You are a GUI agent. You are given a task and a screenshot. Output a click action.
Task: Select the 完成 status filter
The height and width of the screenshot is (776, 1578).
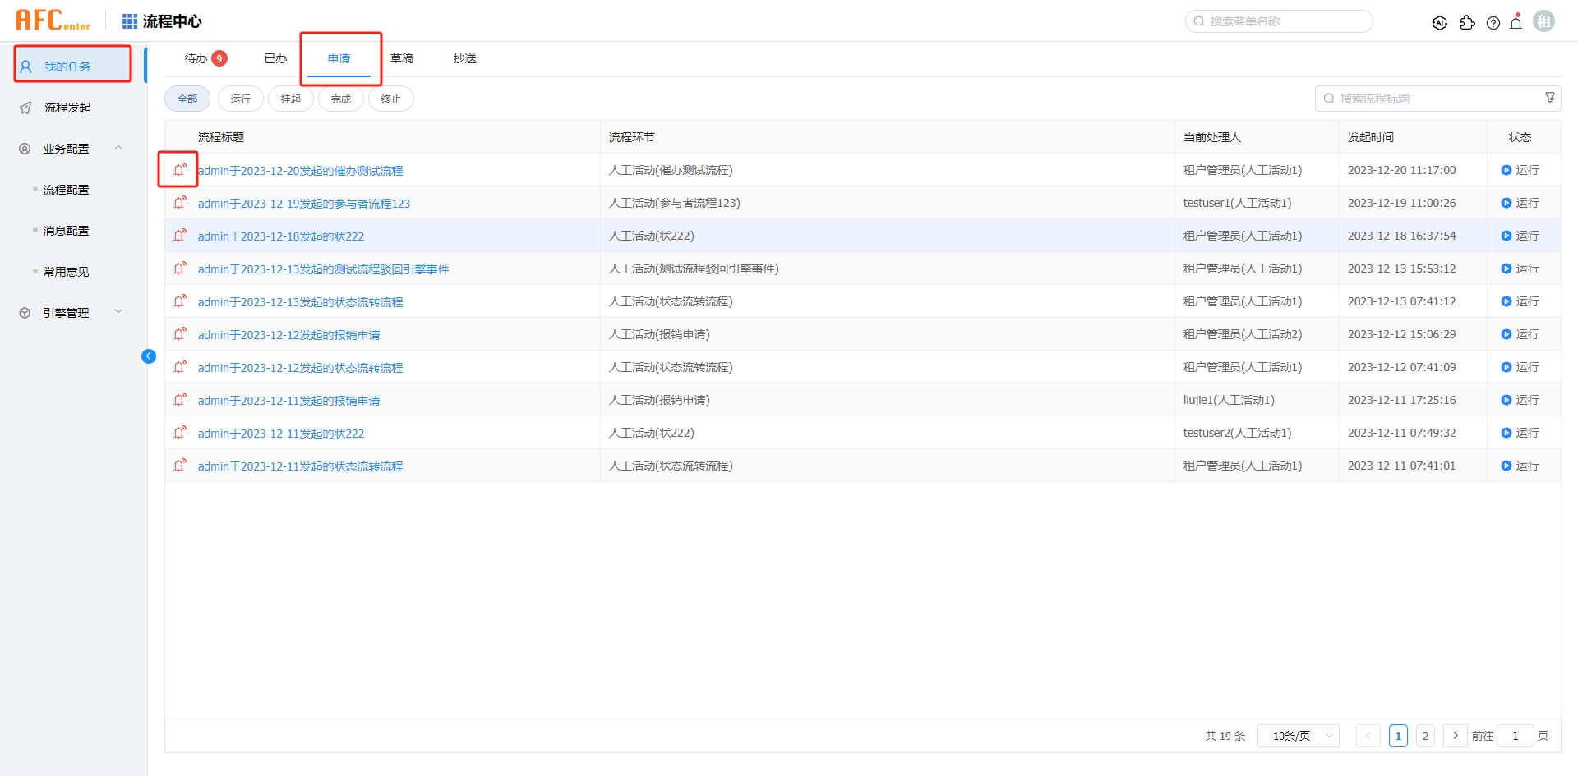pos(340,99)
